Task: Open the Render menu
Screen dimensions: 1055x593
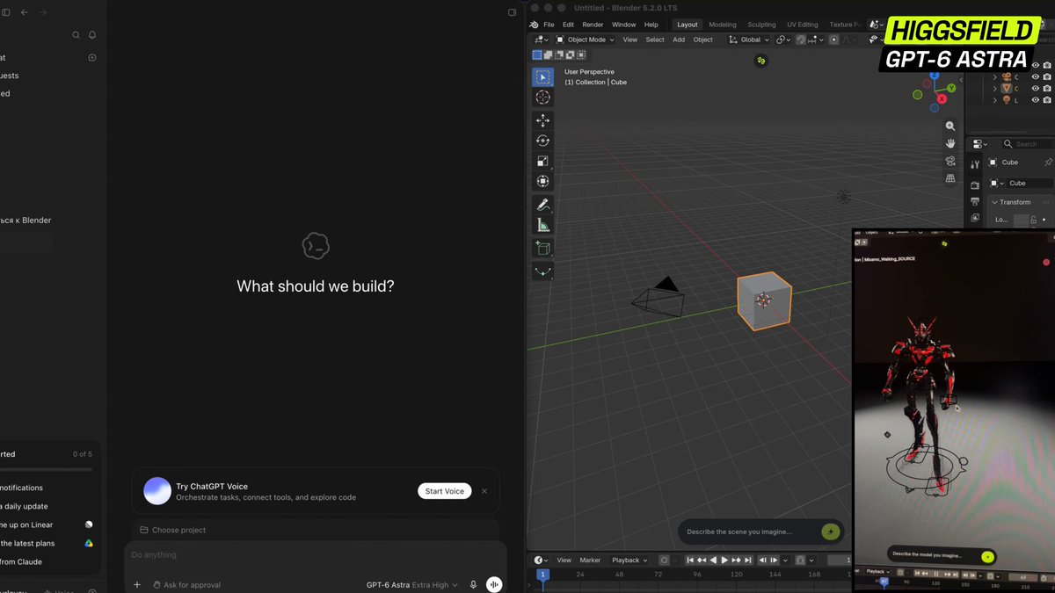Action: tap(593, 25)
